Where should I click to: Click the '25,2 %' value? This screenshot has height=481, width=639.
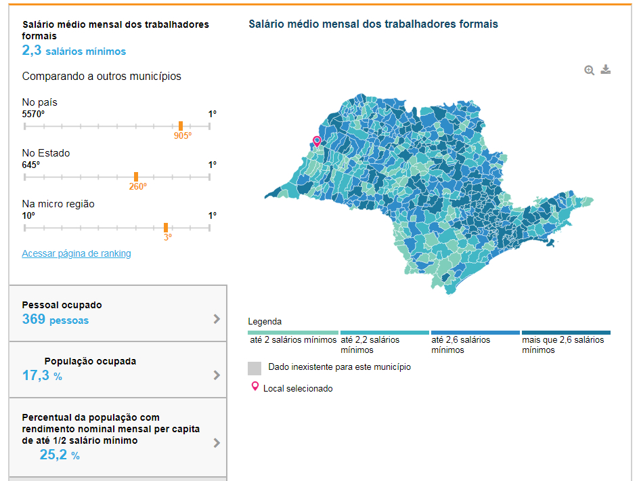coord(60,455)
